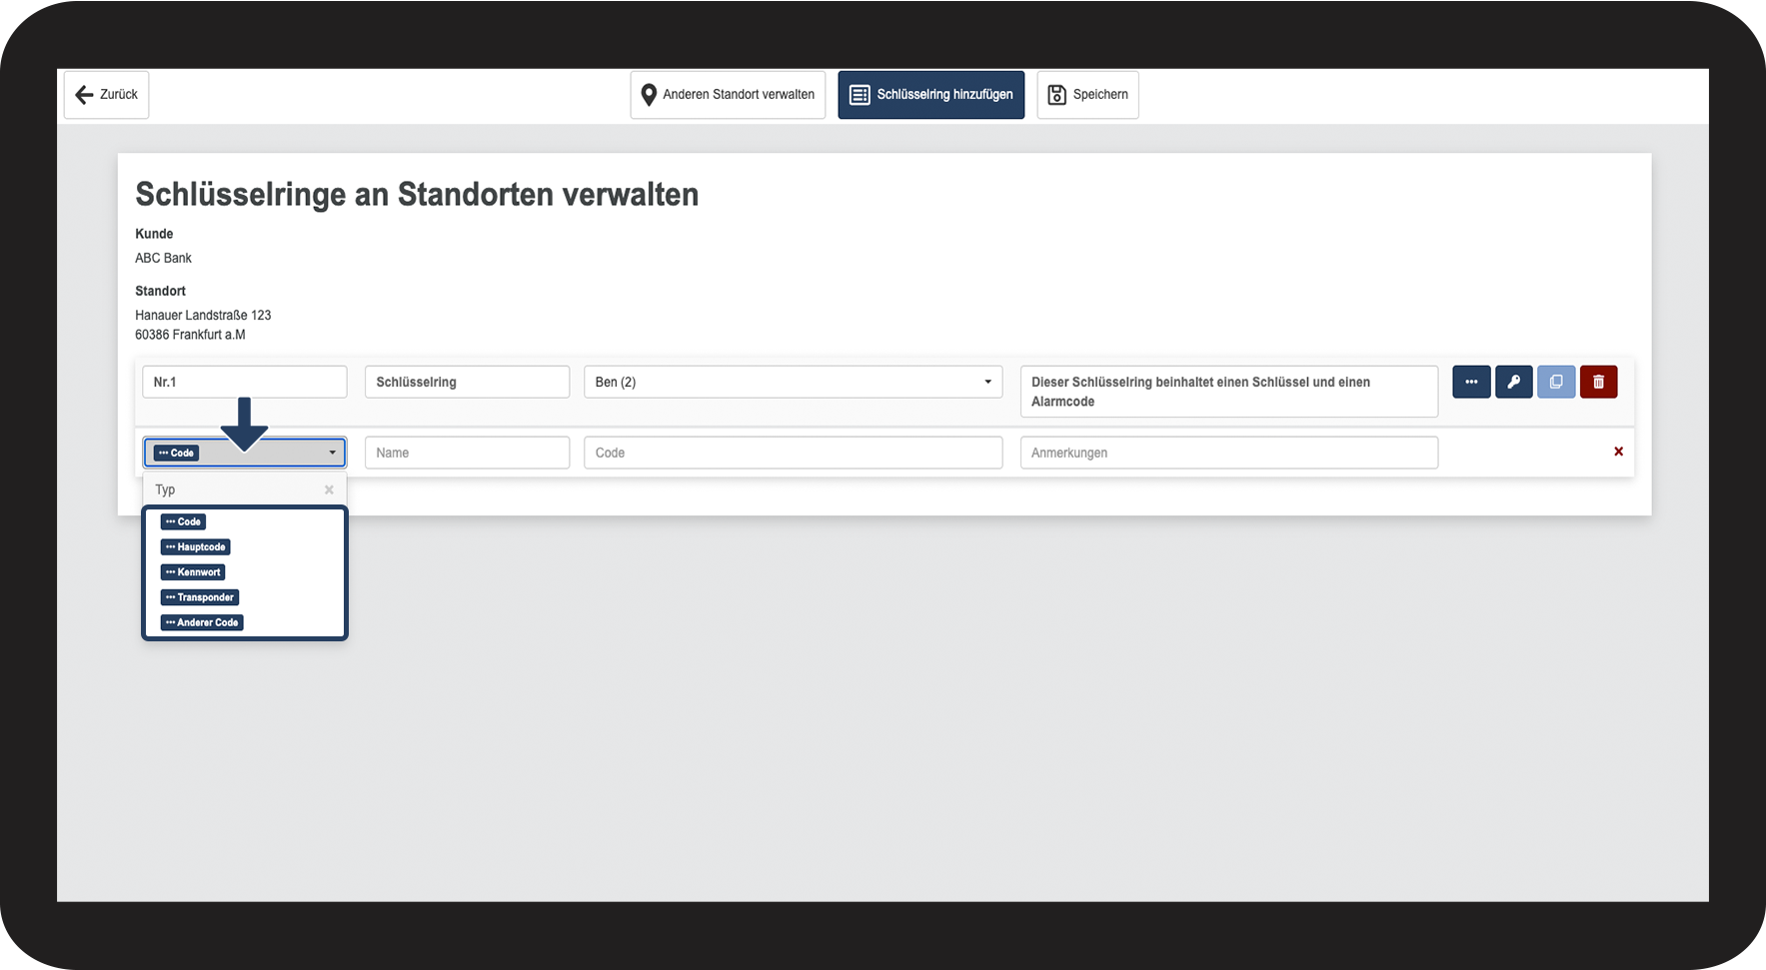Click Schlüsselring hinzufügen button
Screen dimensions: 1766x970
tap(930, 95)
